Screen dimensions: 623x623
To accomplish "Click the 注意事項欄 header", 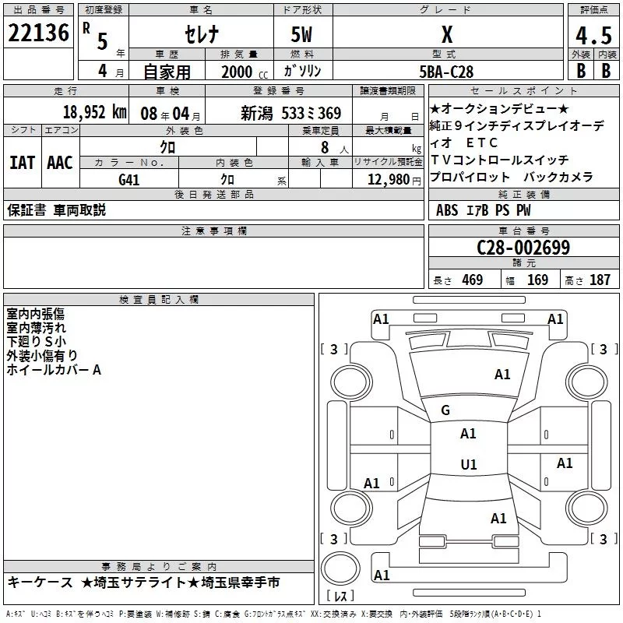I will [x=213, y=231].
